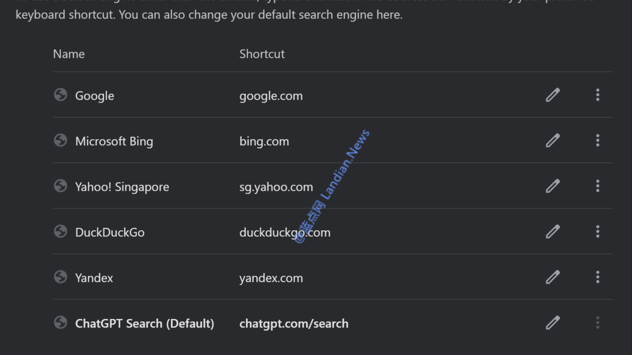Viewport: 632px width, 355px height.
Task: Click the pencil icon for Microsoft Bing
Action: [553, 141]
